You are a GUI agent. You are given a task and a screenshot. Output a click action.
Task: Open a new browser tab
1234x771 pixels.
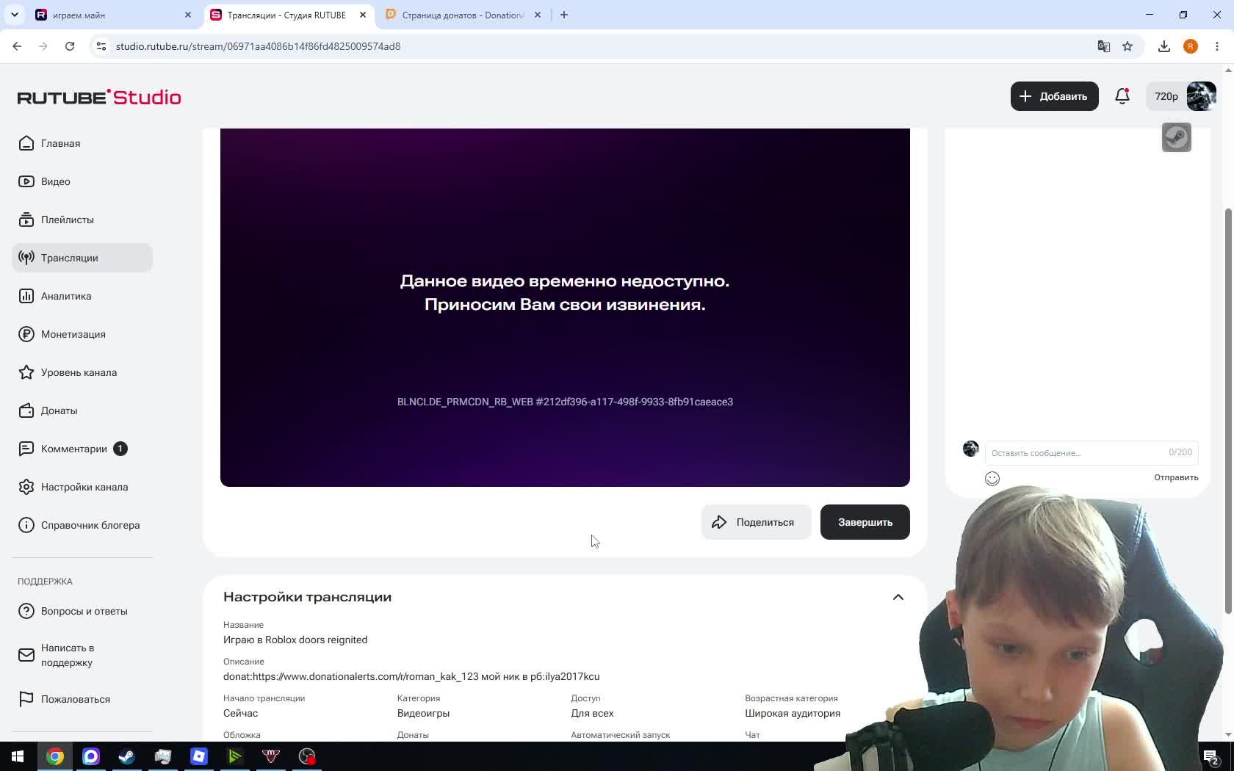click(564, 15)
